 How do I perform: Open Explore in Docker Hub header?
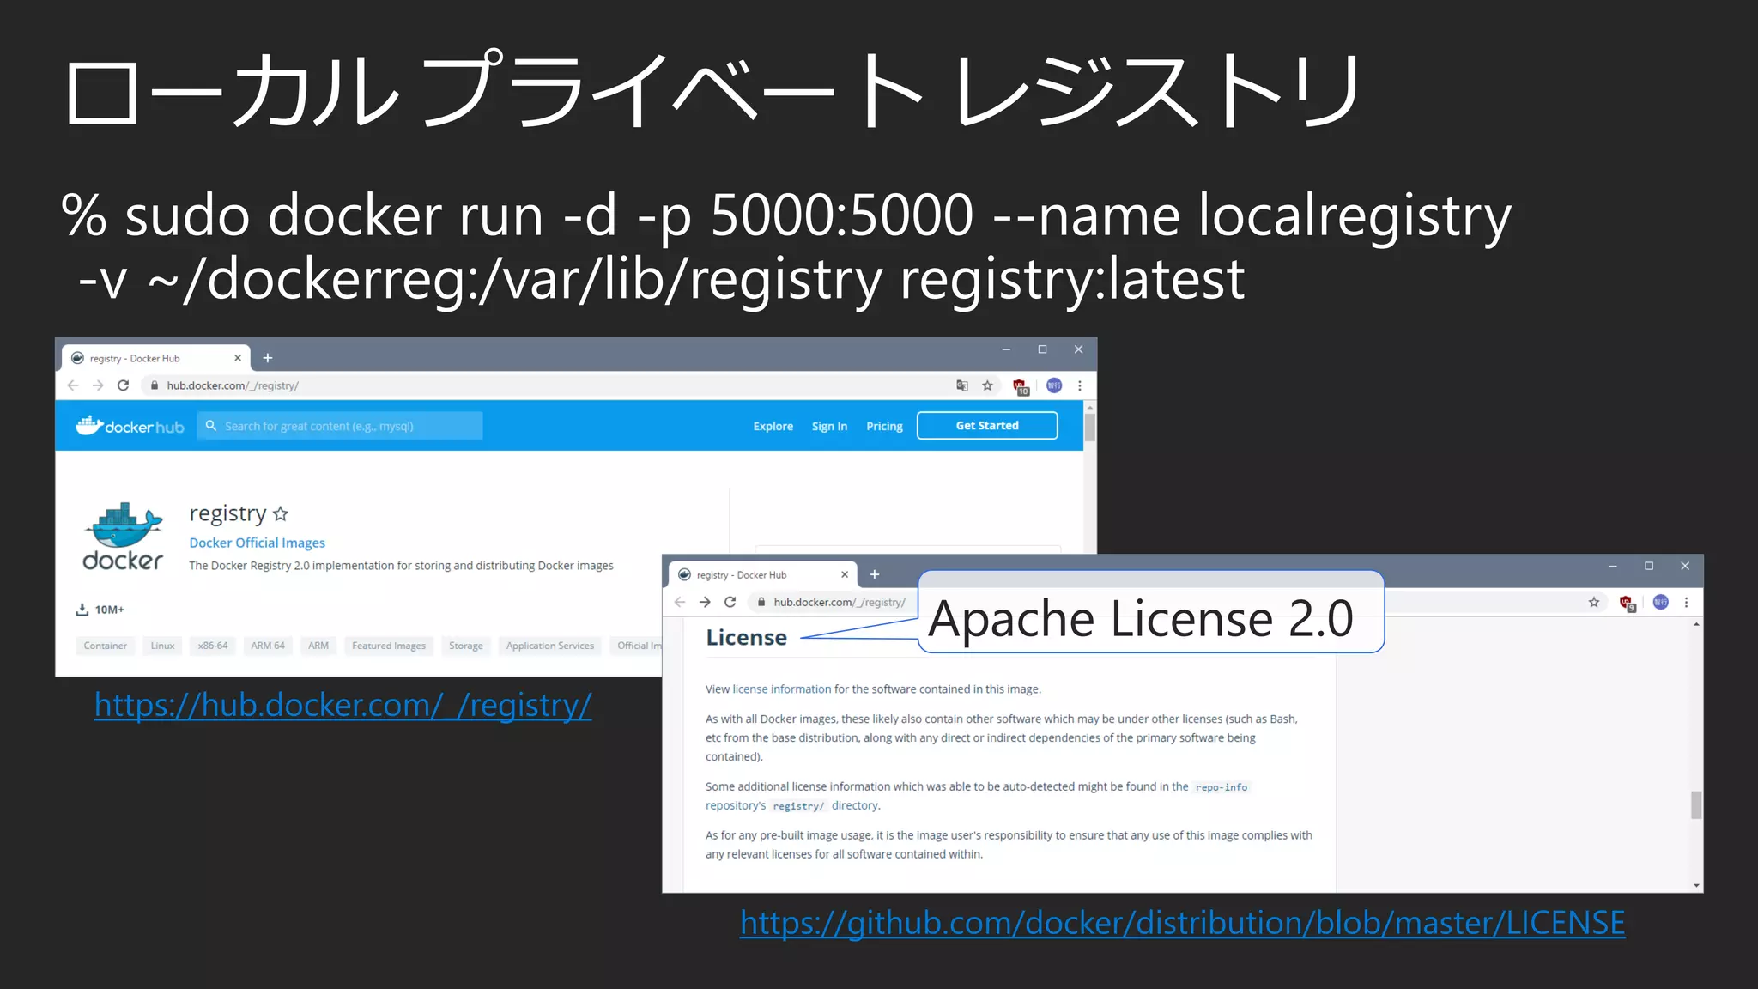tap(773, 426)
